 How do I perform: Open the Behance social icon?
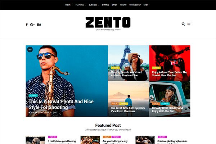coord(39,25)
